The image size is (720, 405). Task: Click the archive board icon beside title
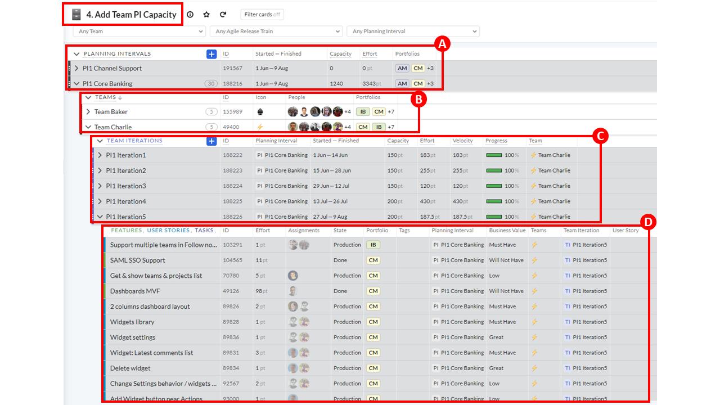click(76, 15)
